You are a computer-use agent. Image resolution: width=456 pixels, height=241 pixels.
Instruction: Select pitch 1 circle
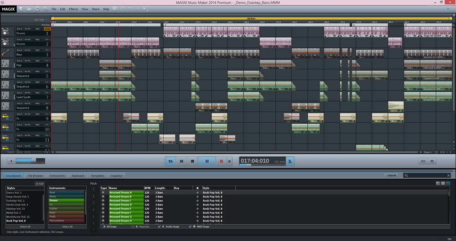tap(93, 189)
